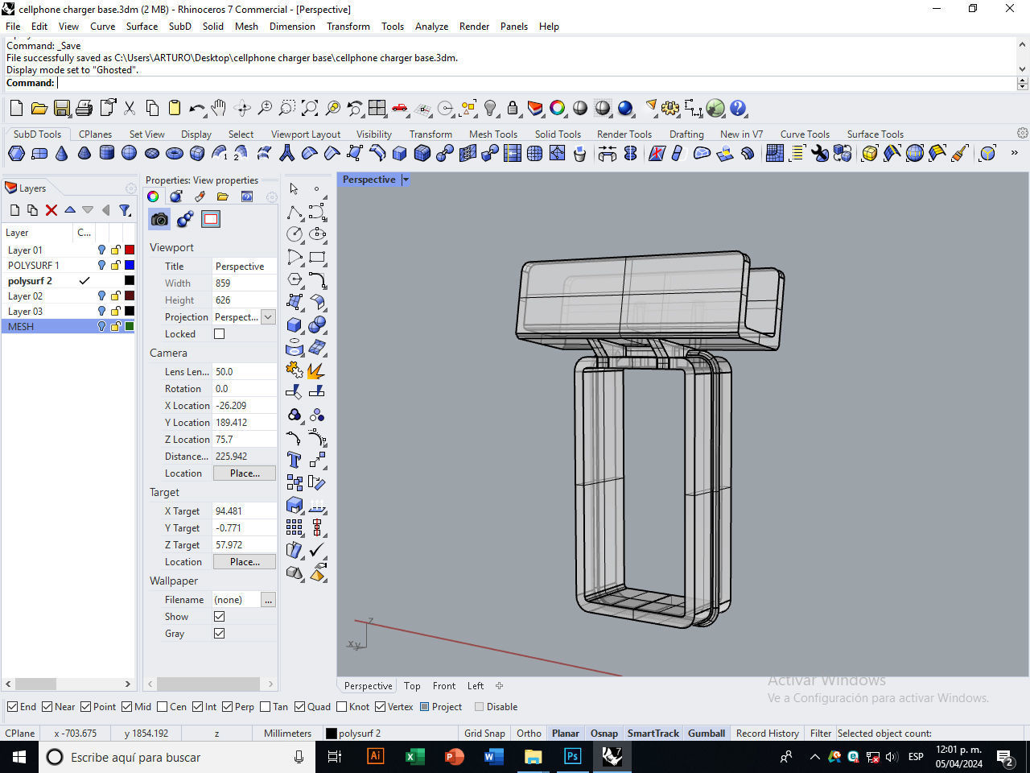Switch to the Mesh Tools tab

click(492, 134)
